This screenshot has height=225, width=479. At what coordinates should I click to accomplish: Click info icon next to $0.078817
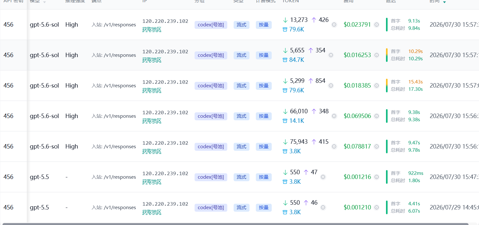376,147
